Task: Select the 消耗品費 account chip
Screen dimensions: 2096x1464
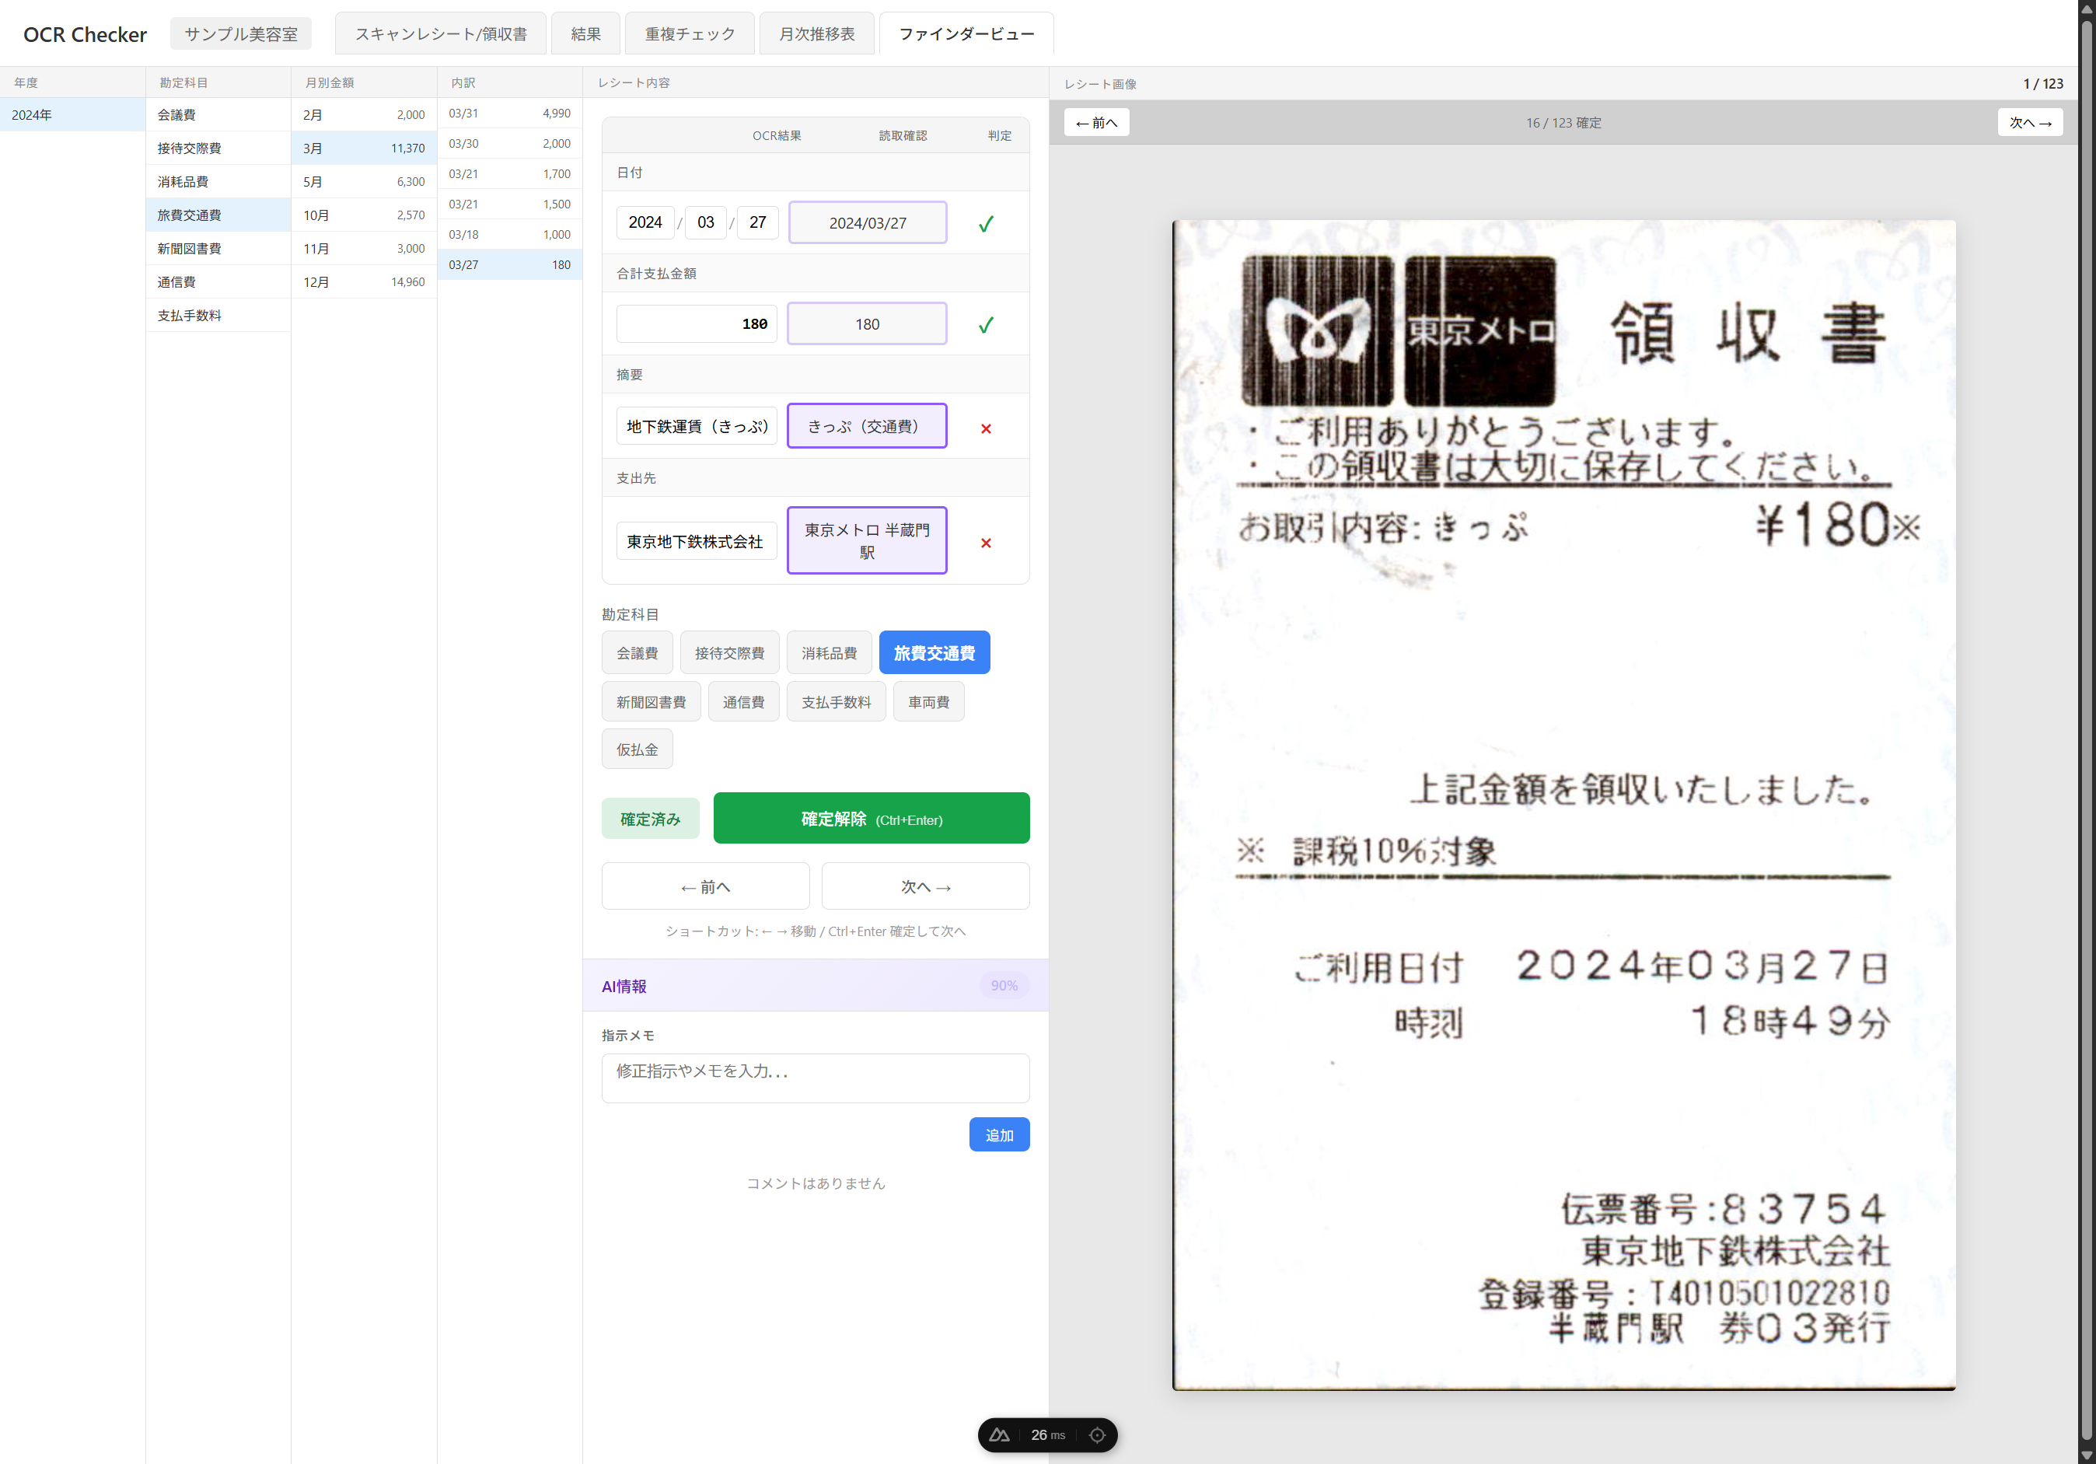Action: click(828, 652)
